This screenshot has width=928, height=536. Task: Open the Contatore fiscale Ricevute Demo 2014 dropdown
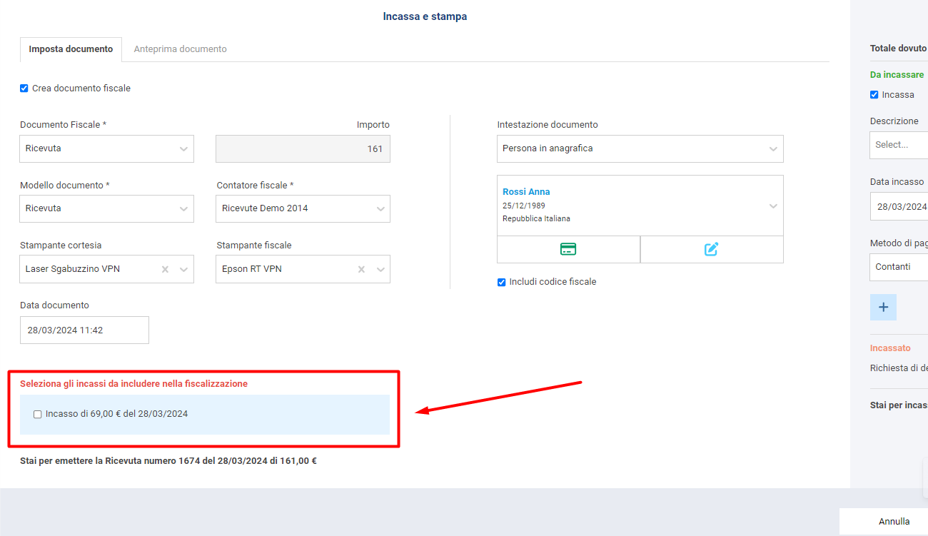(x=303, y=208)
